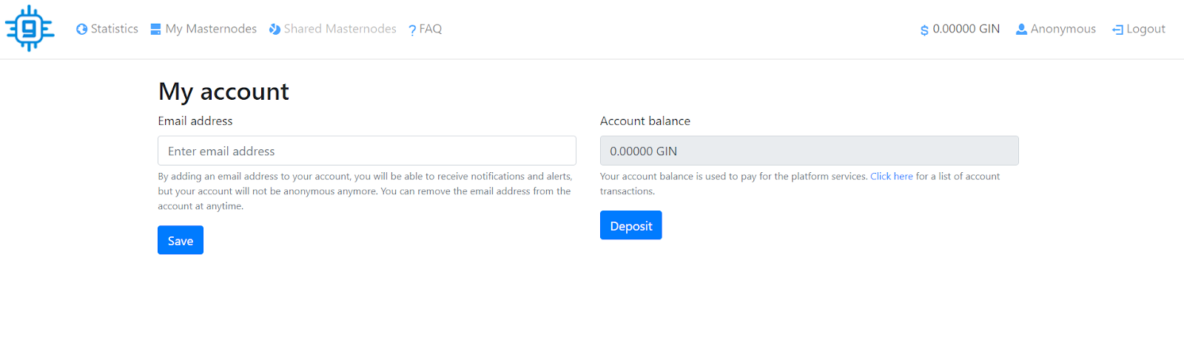Focus the Enter email address field
Viewport: 1184px width, 345px height.
366,151
